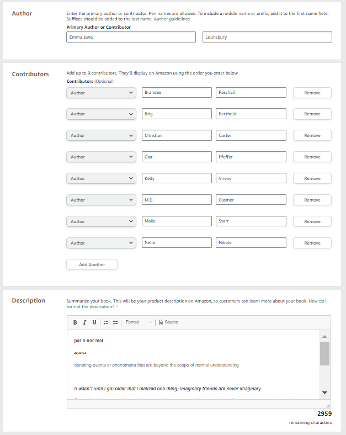Open role dropdown for Kelly Virens

click(101, 178)
